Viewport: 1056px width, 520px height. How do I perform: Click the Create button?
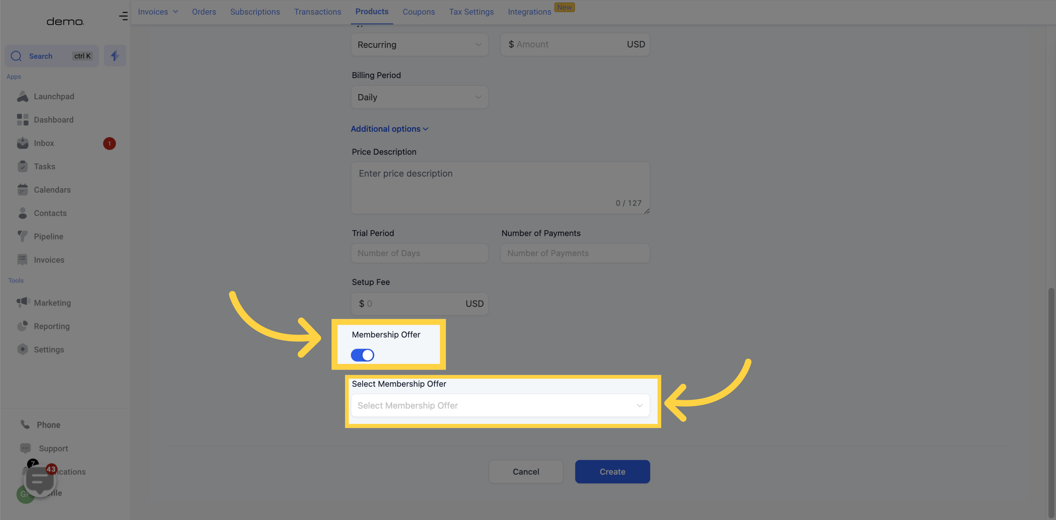click(612, 471)
